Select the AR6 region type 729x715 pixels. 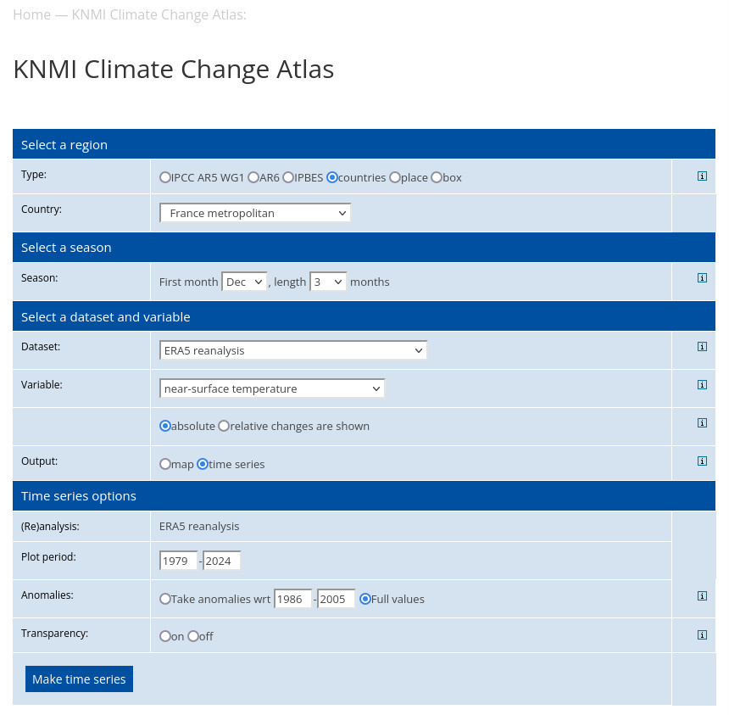pyautogui.click(x=253, y=178)
